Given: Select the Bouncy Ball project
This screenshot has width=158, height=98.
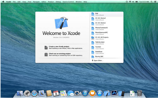Looking at the screenshot, I should [x=107, y=57].
